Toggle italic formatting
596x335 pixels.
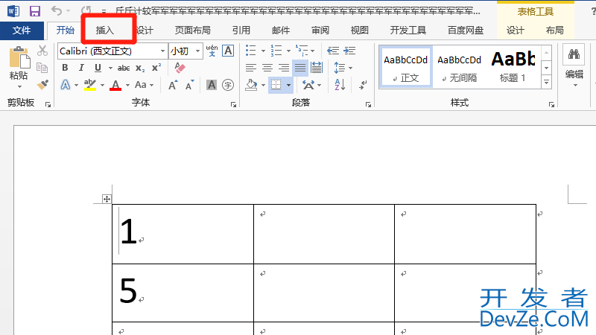pos(81,68)
